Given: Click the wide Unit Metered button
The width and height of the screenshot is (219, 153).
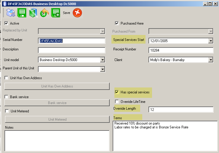Looking at the screenshot, I should tap(57, 119).
